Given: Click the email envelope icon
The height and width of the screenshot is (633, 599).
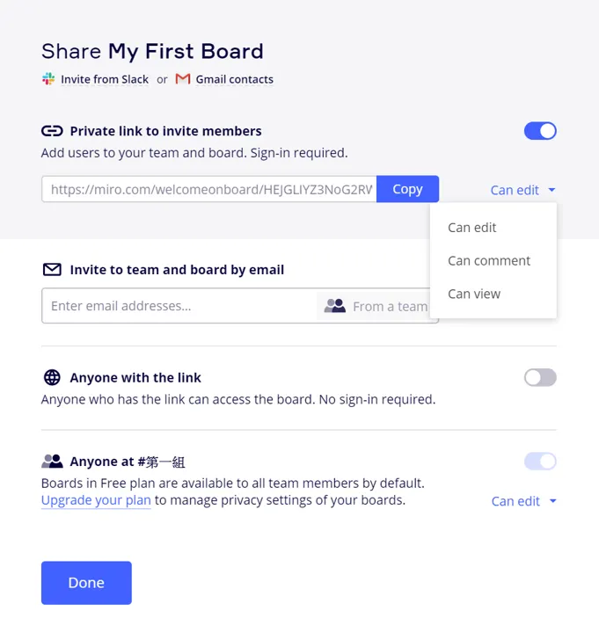Looking at the screenshot, I should tap(52, 270).
